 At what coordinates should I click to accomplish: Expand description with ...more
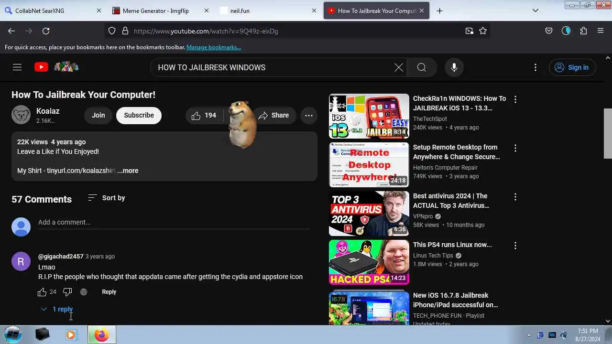pyautogui.click(x=128, y=171)
